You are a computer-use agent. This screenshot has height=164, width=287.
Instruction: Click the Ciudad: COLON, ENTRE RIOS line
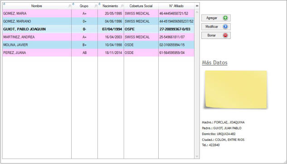pos(223,140)
